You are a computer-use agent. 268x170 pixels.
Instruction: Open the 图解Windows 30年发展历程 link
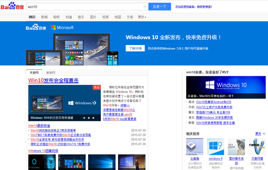[214, 117]
